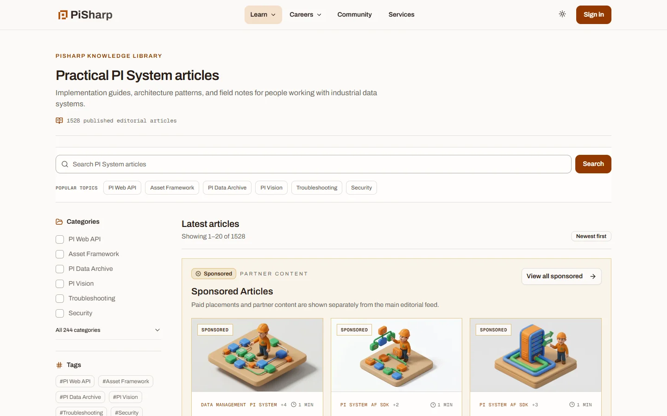Check the PI Web API category checkbox
This screenshot has width=667, height=416.
click(60, 239)
